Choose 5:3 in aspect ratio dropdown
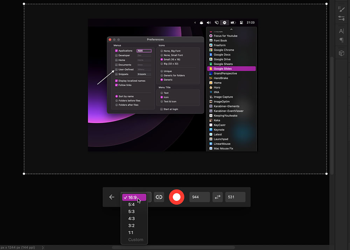Screen dimensions: 350x250 (x=134, y=212)
